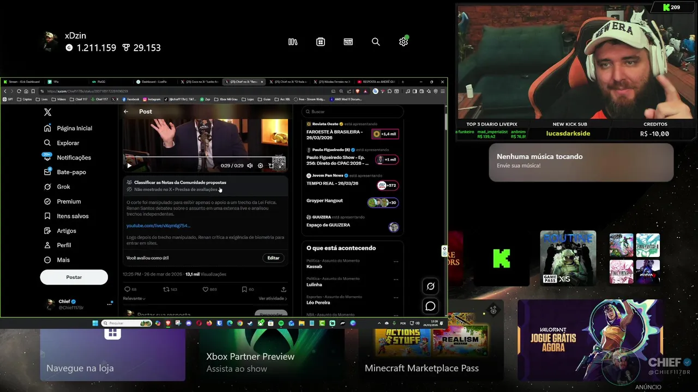Open Notificações in X sidebar

68,157
